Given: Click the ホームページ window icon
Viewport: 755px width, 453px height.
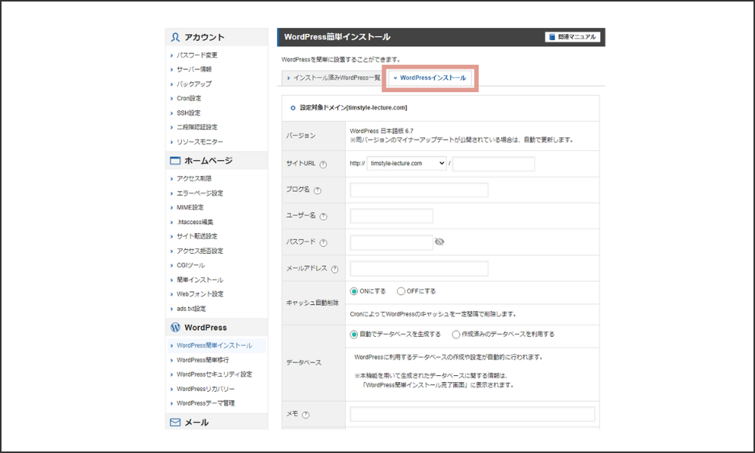Looking at the screenshot, I should [x=175, y=160].
